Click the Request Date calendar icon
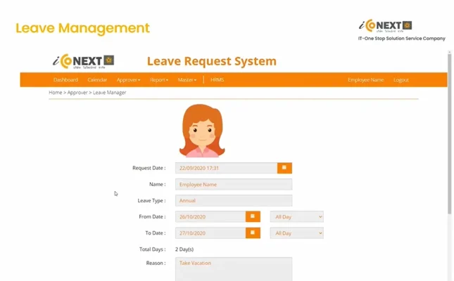The image size is (454, 281). [284, 168]
